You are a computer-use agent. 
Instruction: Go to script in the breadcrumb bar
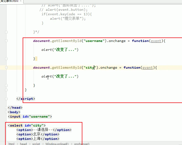pyautogui.click(x=36, y=144)
